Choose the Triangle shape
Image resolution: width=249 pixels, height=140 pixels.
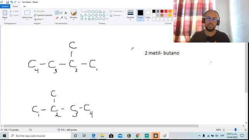(x=104, y=12)
